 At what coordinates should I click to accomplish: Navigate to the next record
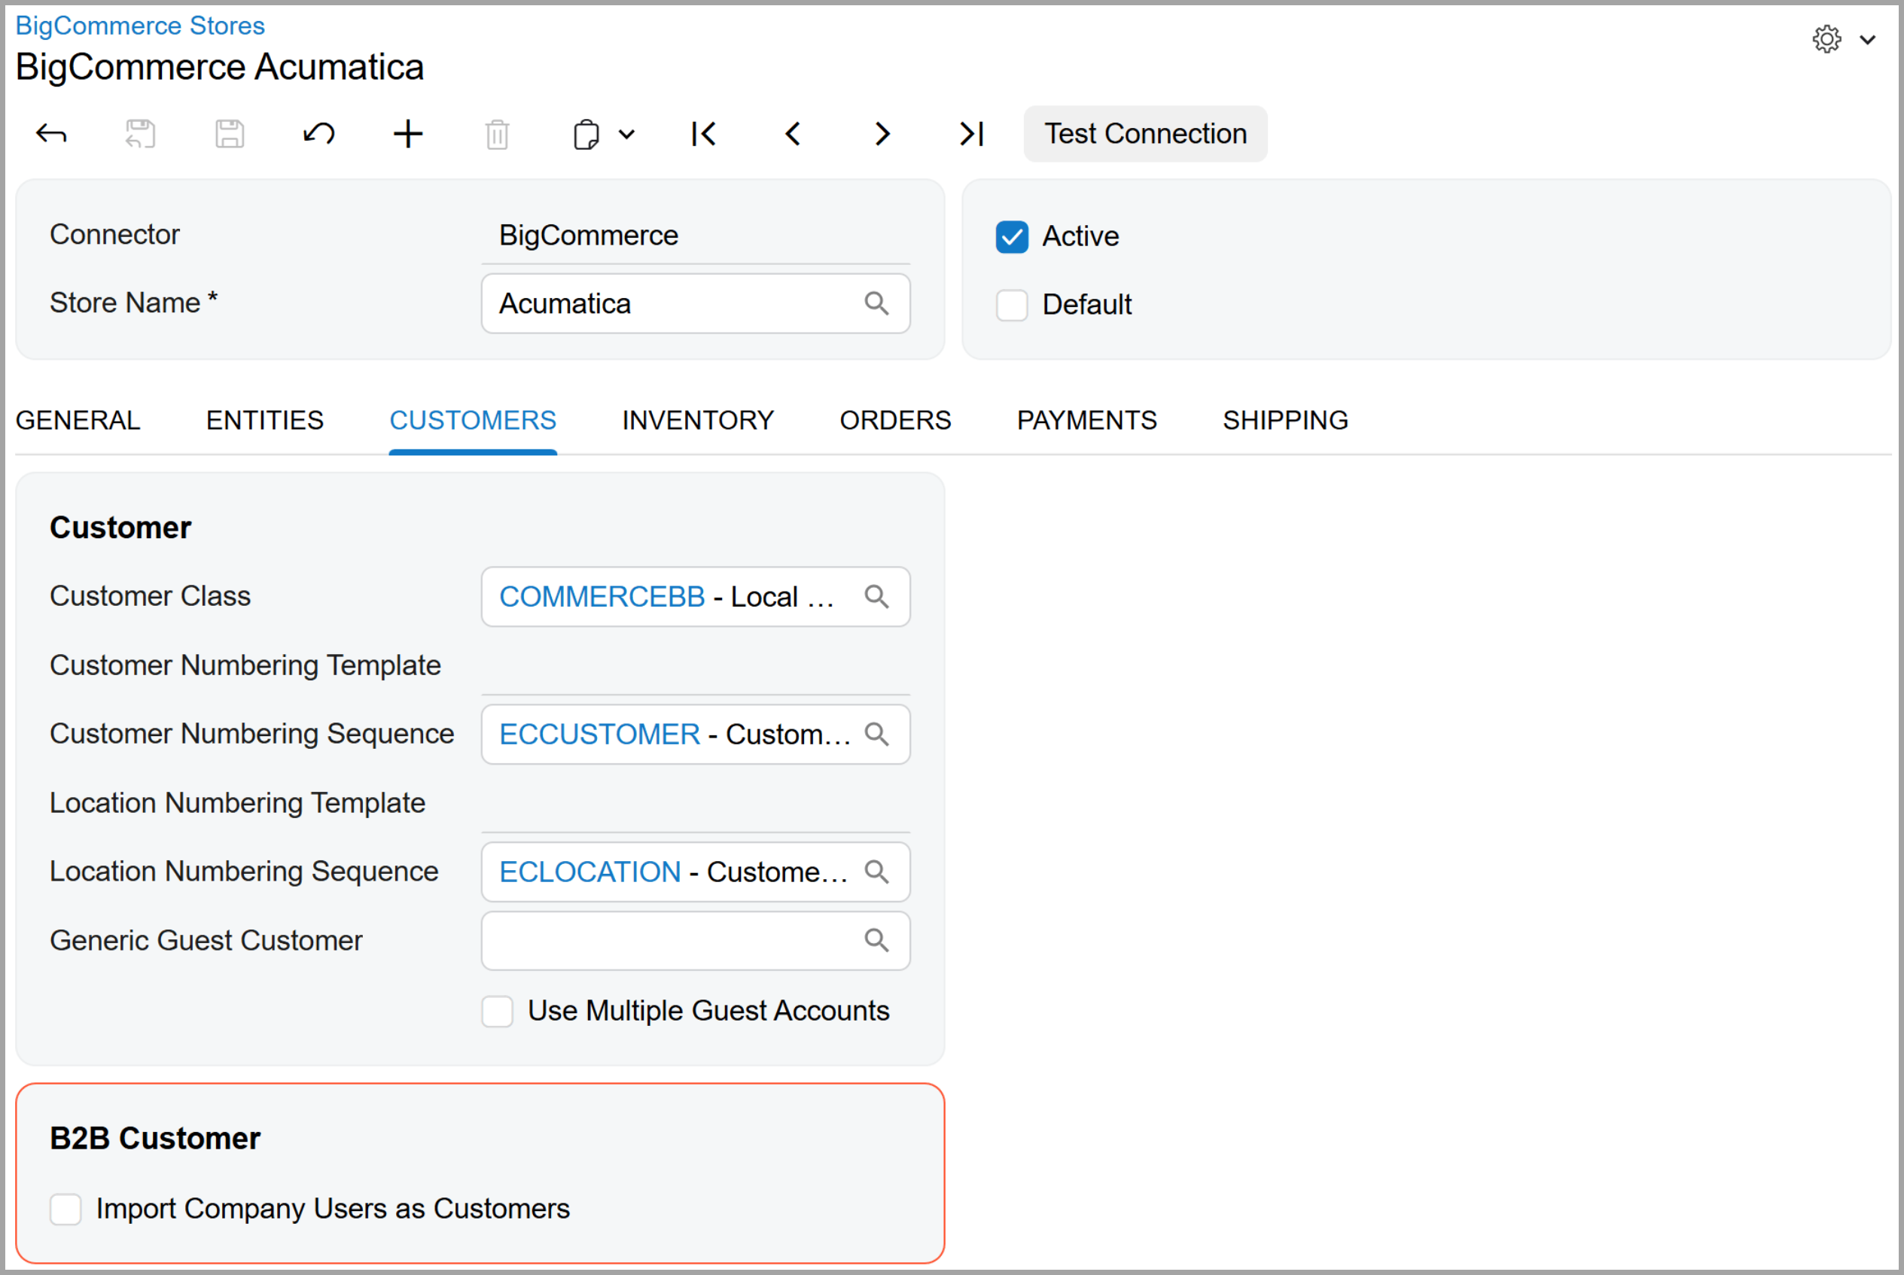[x=882, y=134]
